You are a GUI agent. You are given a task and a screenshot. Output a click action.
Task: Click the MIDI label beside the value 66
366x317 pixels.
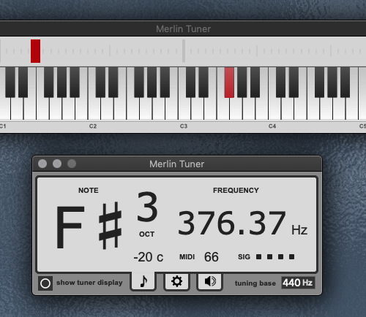point(187,257)
